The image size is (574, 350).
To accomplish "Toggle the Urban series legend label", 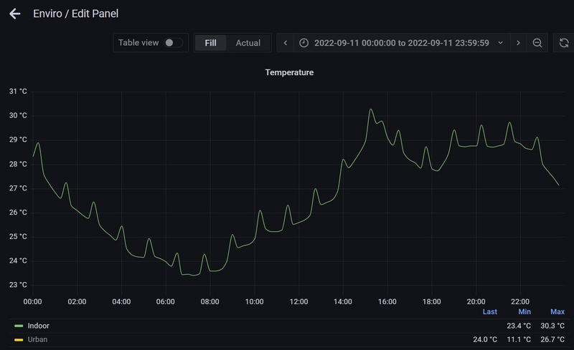I will tap(37, 339).
